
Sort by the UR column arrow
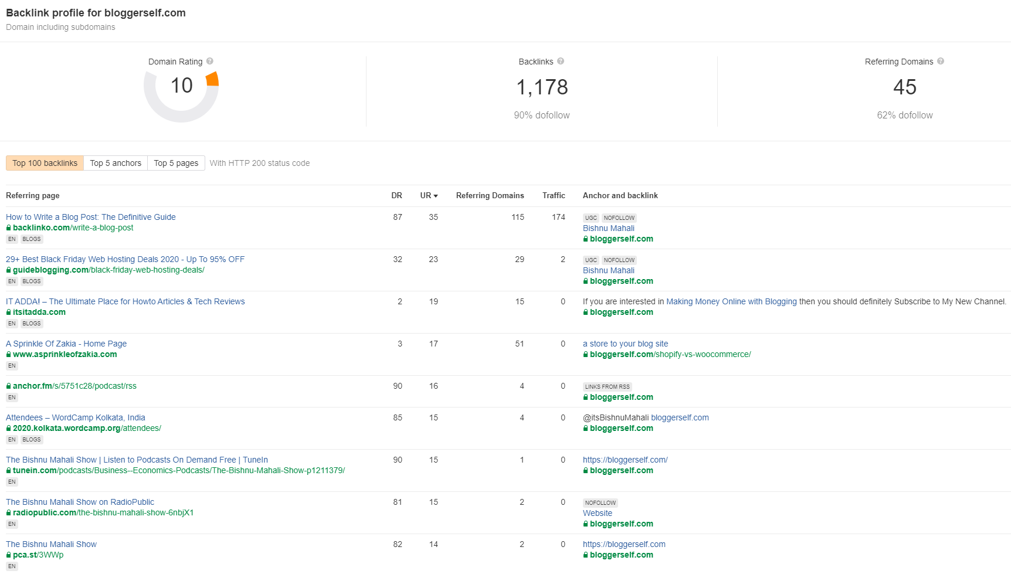pyautogui.click(x=436, y=196)
